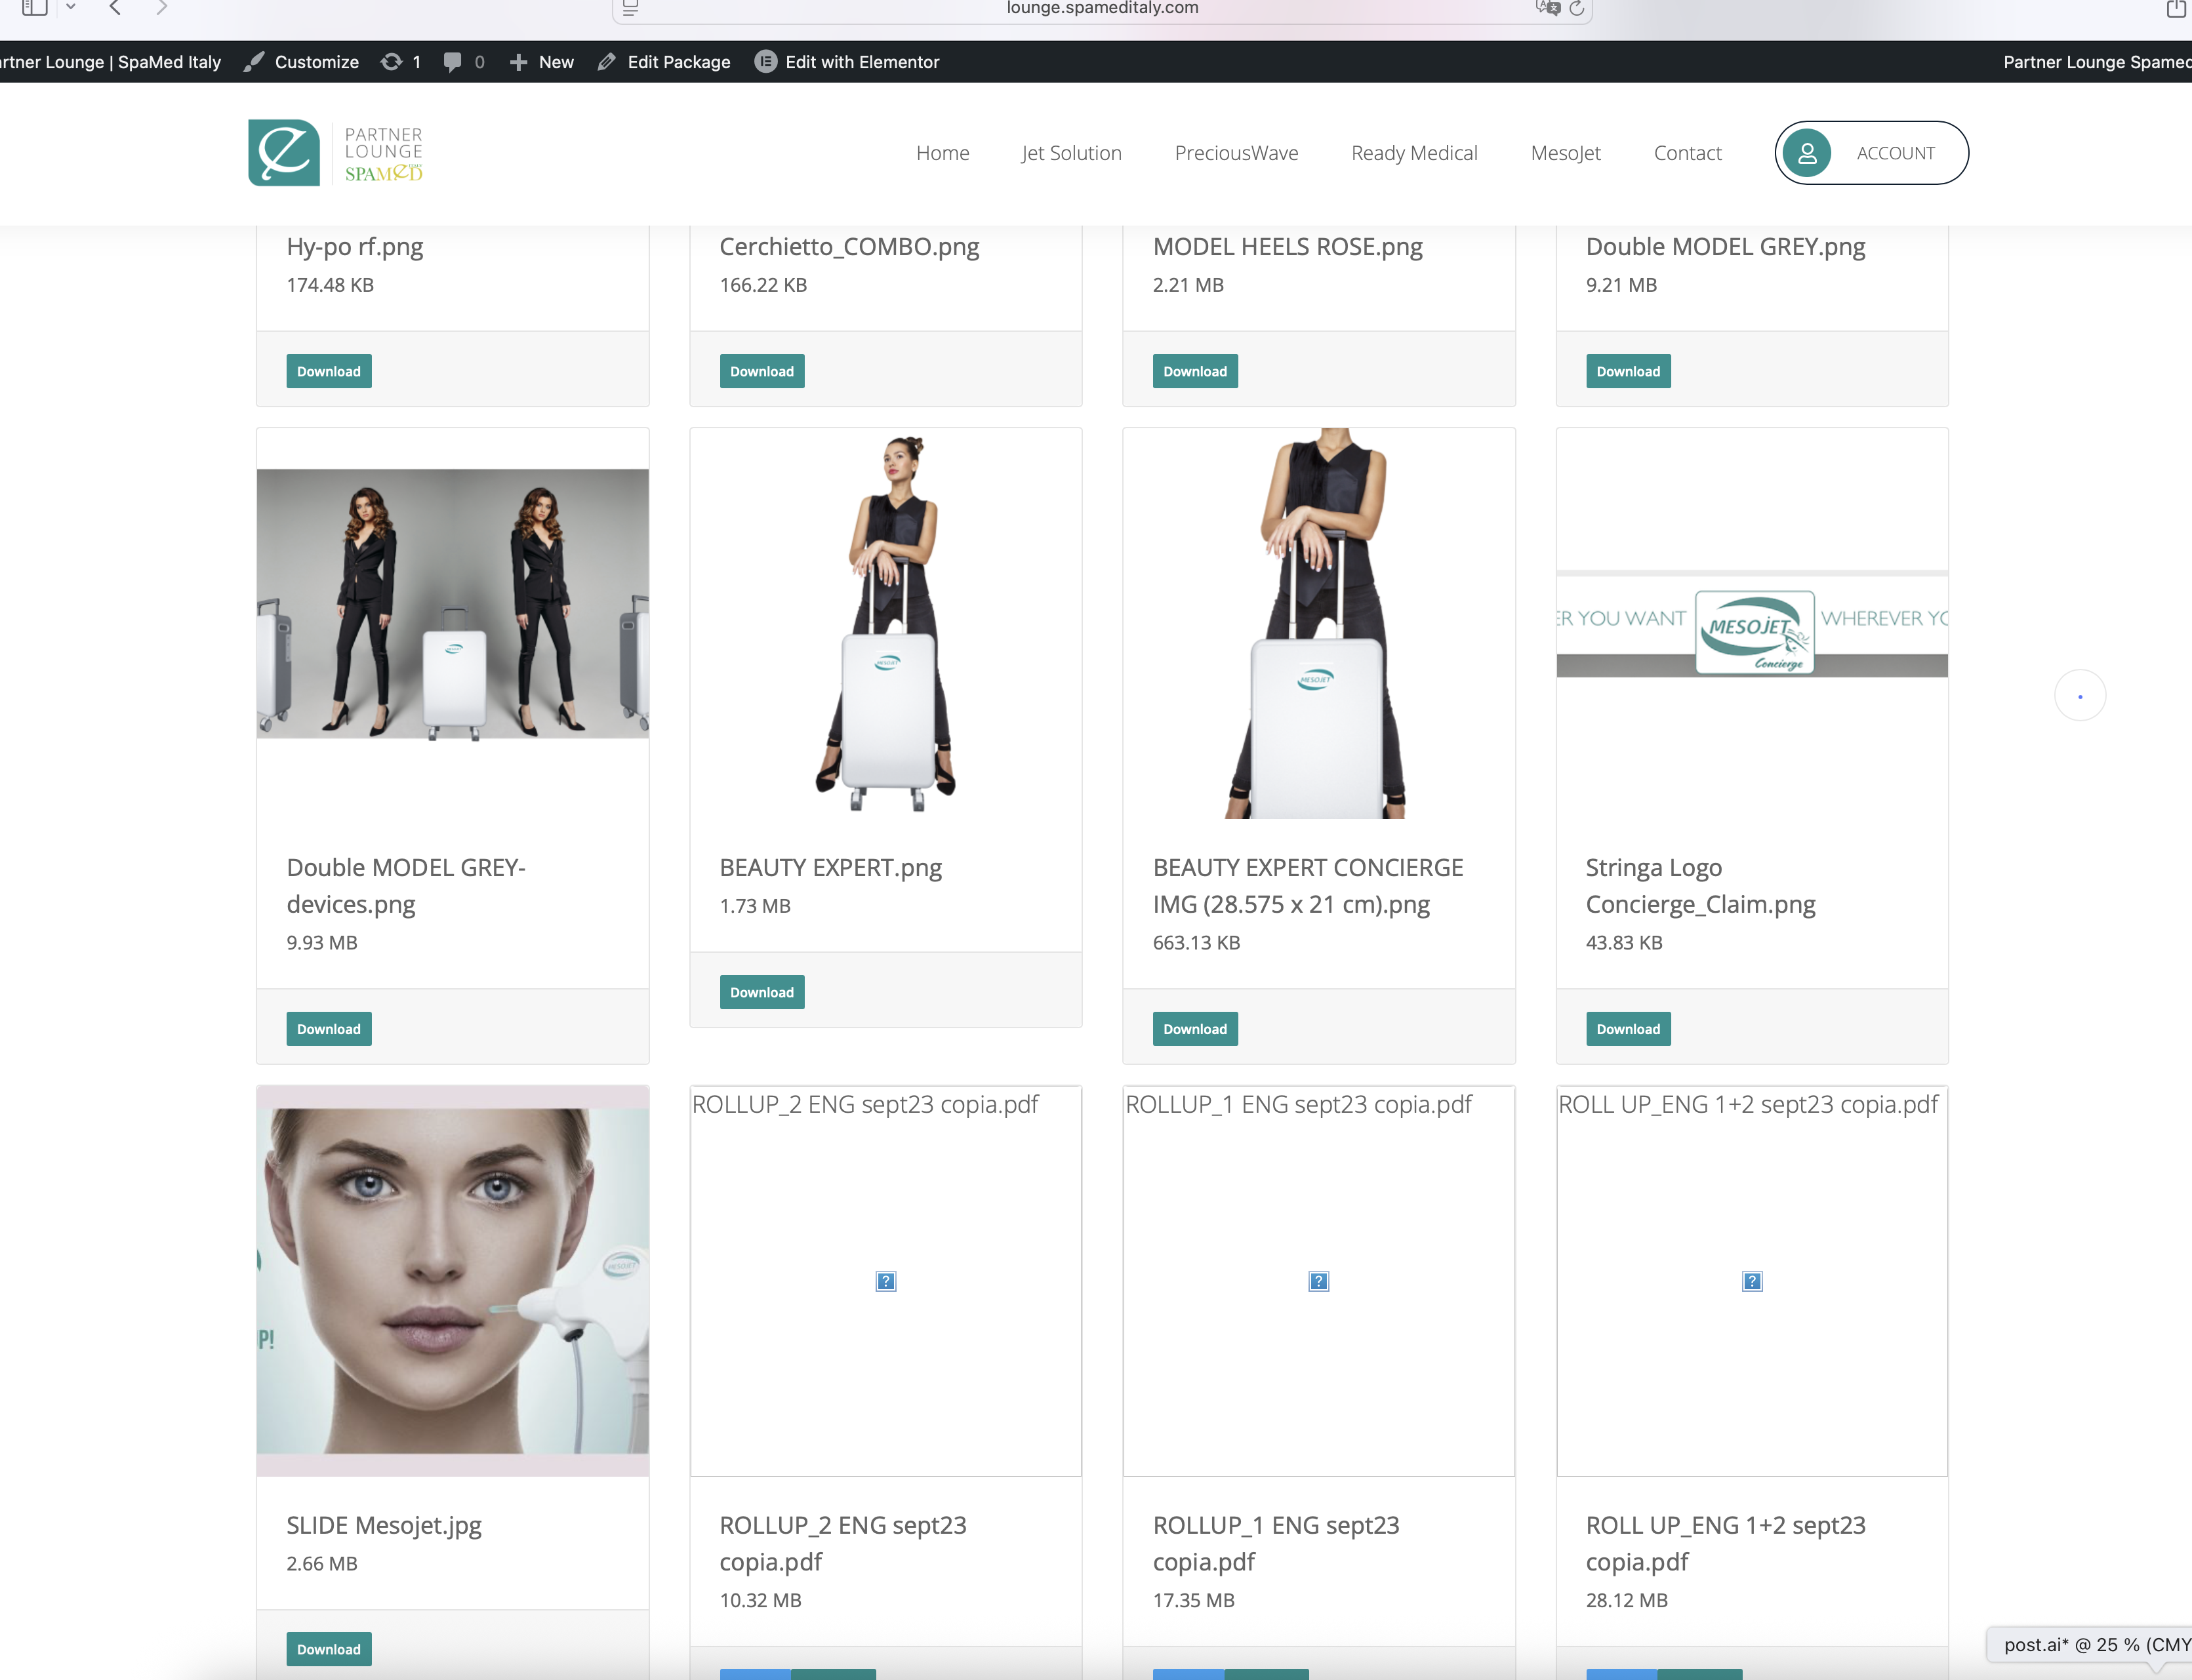Click Partner Lounge | SpaMed Italy site link

110,62
